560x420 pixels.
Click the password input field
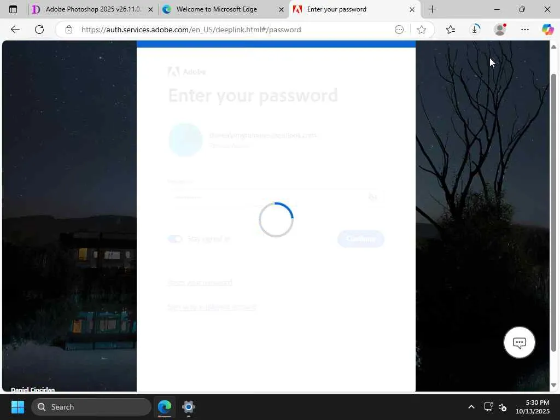[x=276, y=197]
